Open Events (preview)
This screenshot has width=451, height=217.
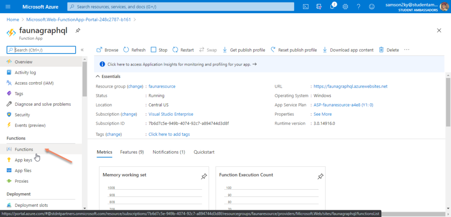click(41, 125)
